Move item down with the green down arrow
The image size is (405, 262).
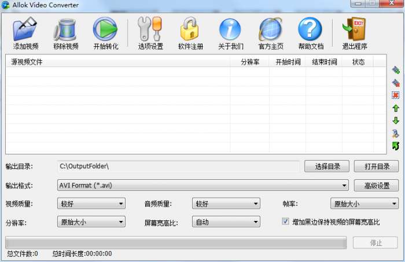point(396,120)
